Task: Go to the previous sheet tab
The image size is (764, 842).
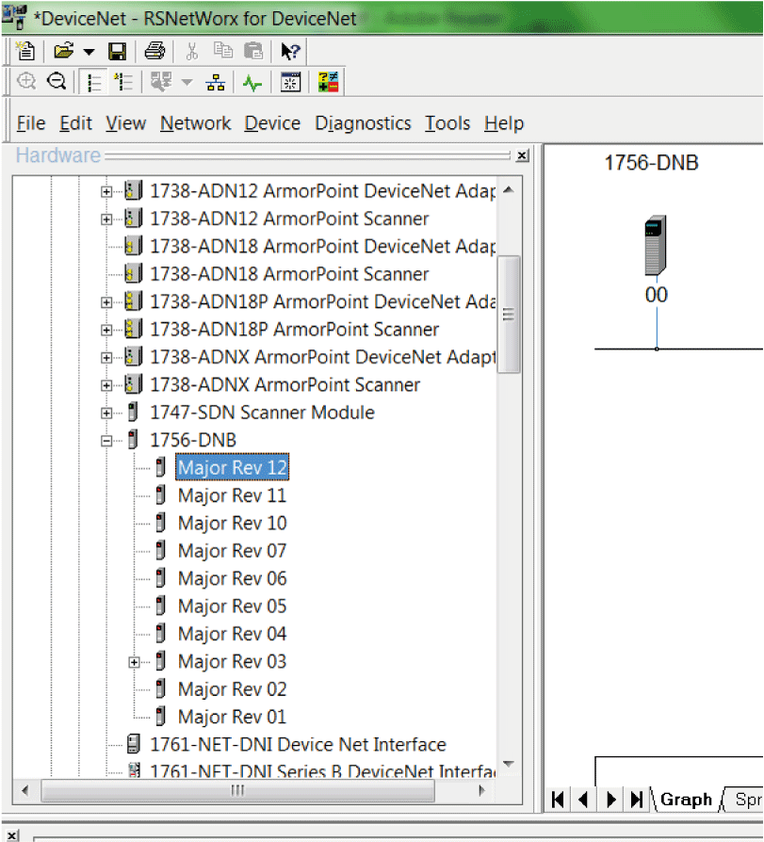Action: pos(583,801)
